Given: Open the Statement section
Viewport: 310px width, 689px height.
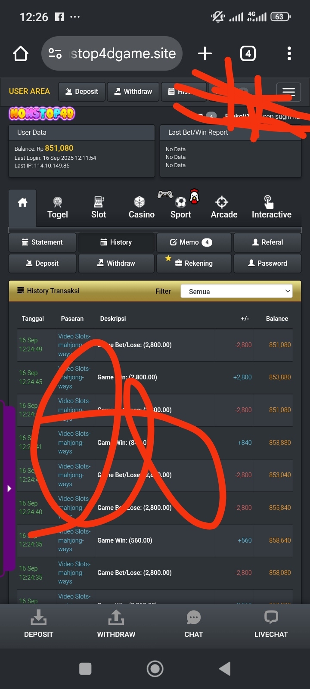Looking at the screenshot, I should coord(42,242).
